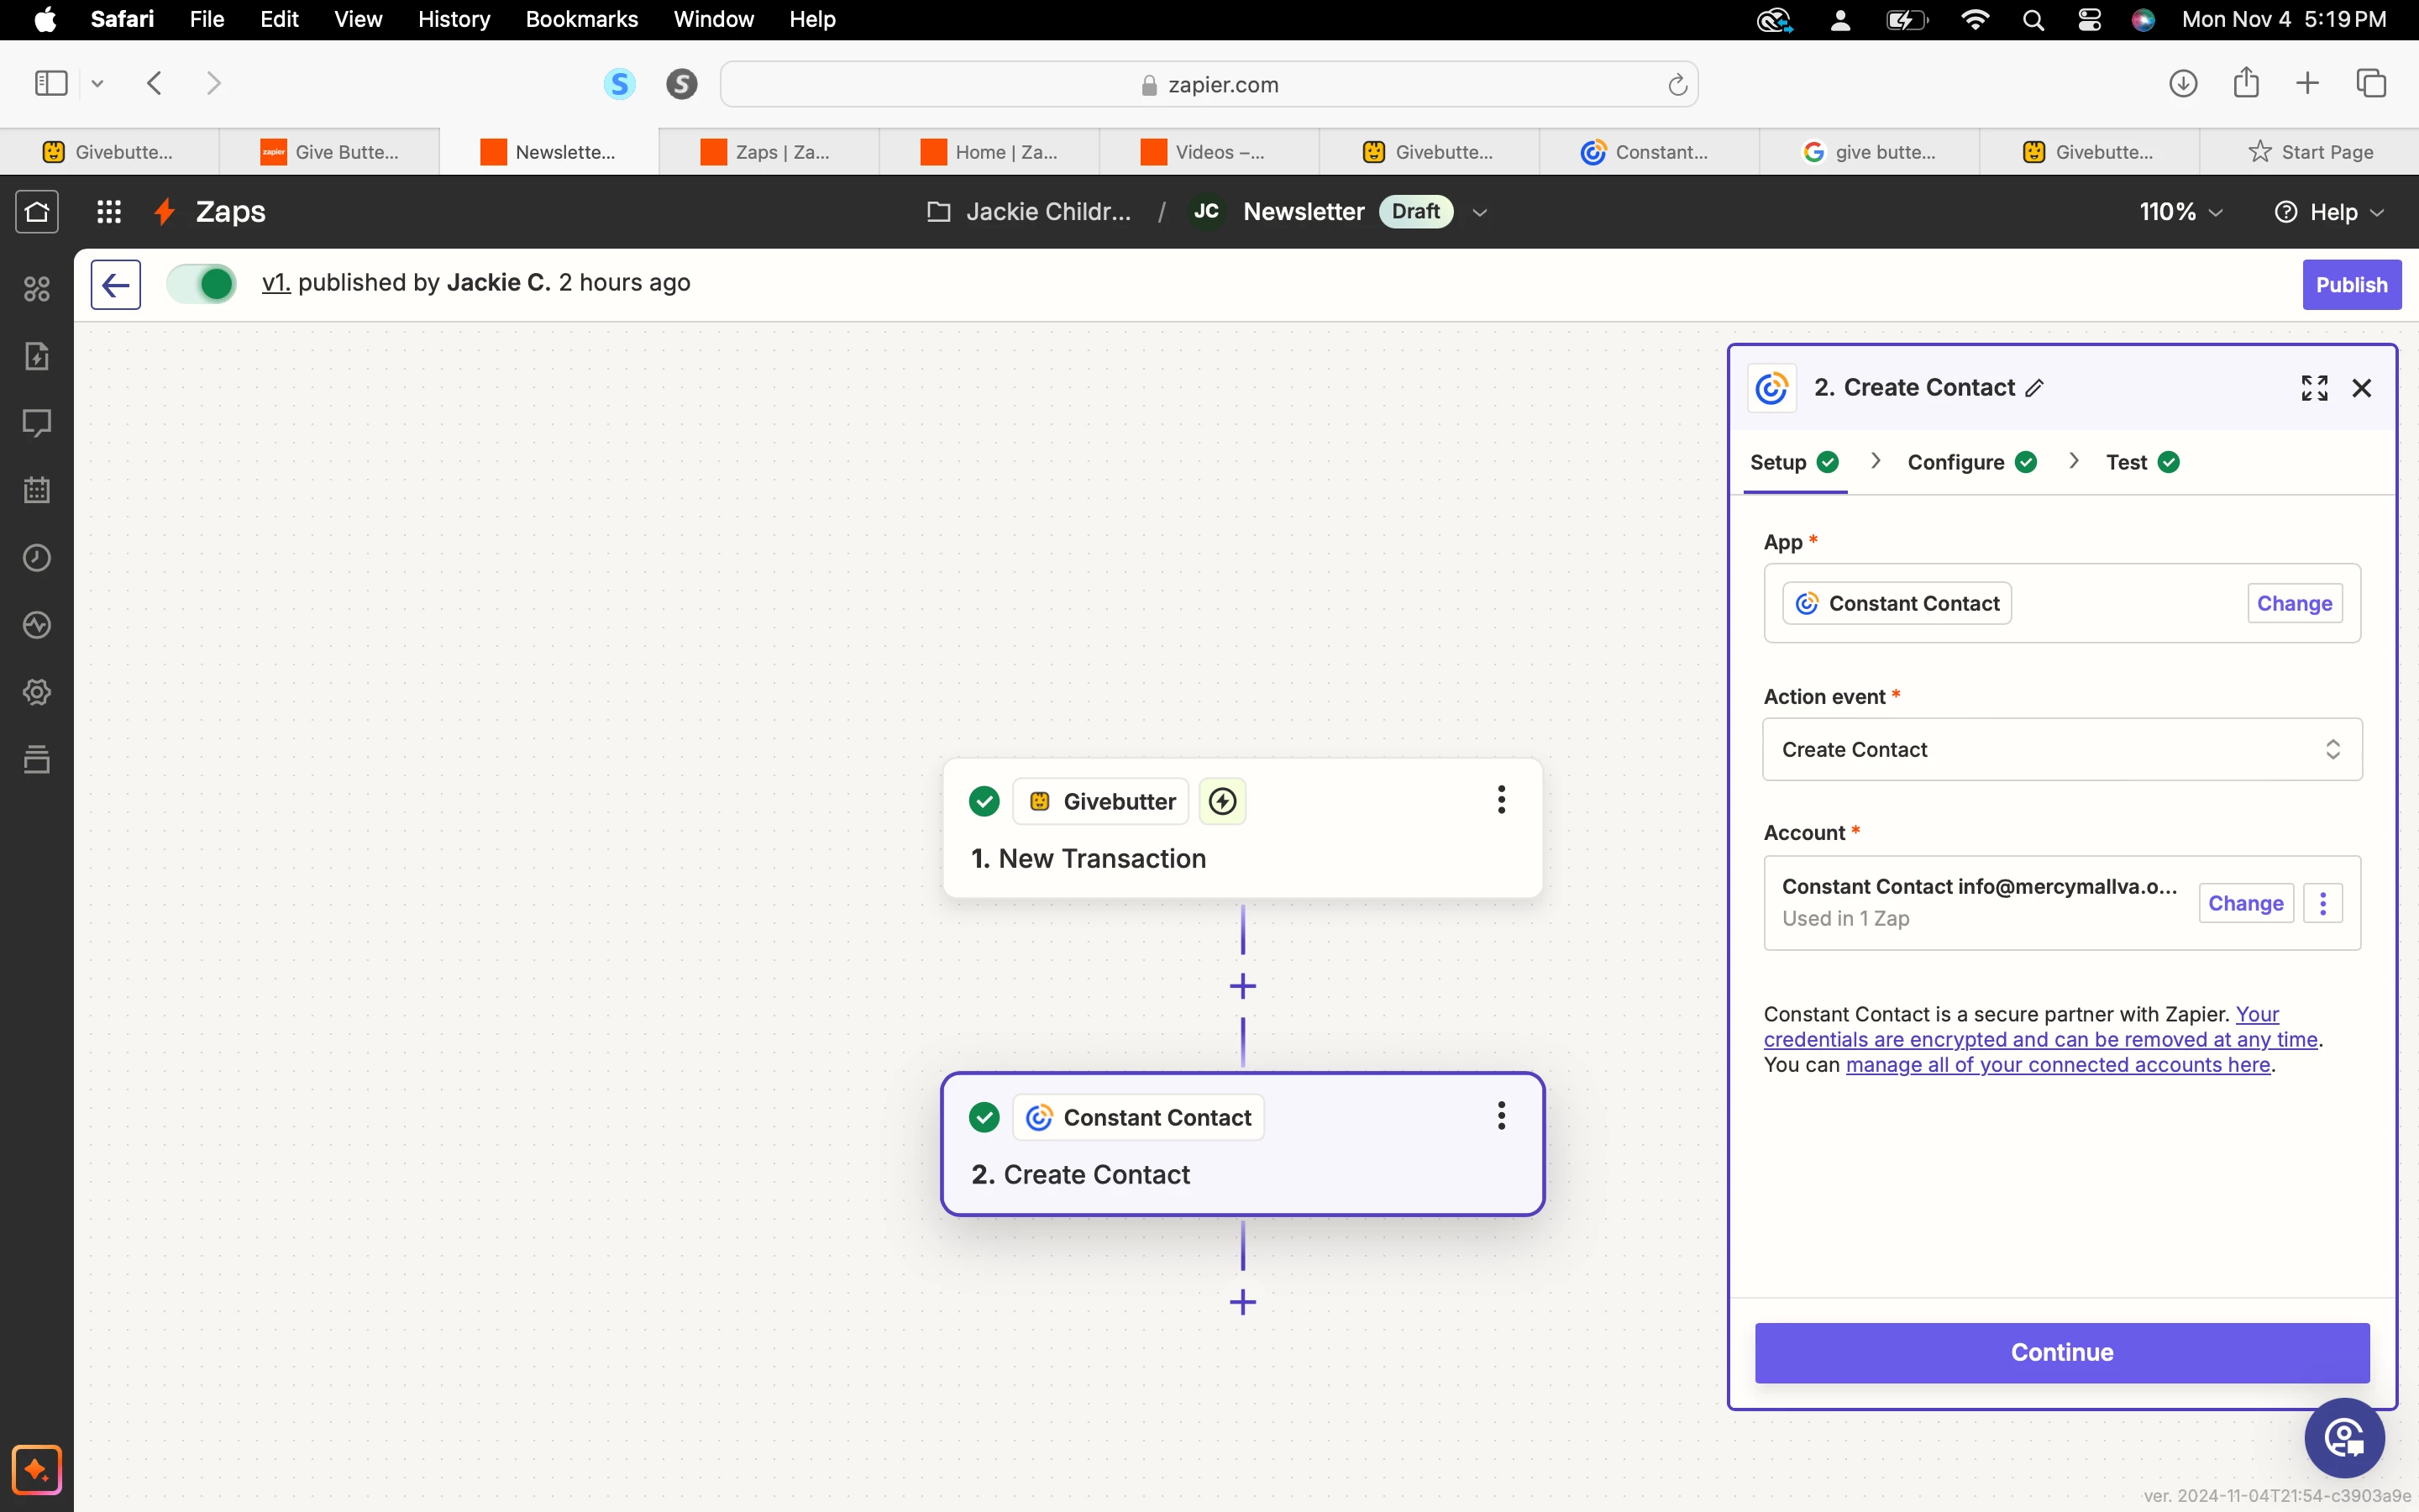Click the Continue button
This screenshot has height=1512, width=2419.
(x=2061, y=1352)
